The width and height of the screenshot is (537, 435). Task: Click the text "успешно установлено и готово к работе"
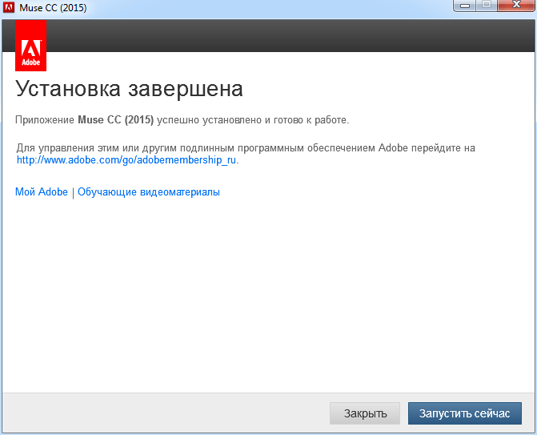tap(253, 120)
